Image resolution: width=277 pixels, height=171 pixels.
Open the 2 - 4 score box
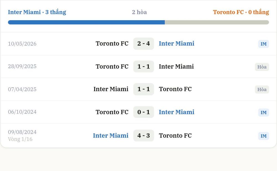pos(143,44)
